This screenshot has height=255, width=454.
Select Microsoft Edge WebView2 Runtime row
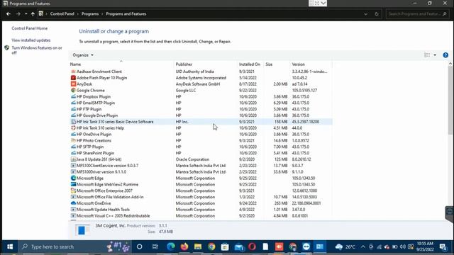coord(201,184)
